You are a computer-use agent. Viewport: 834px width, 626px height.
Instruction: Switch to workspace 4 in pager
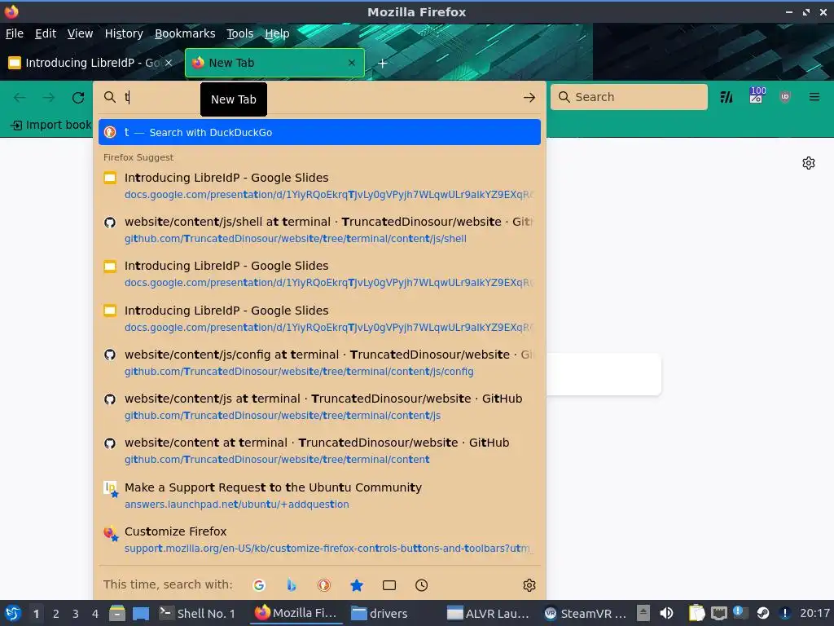(x=95, y=614)
